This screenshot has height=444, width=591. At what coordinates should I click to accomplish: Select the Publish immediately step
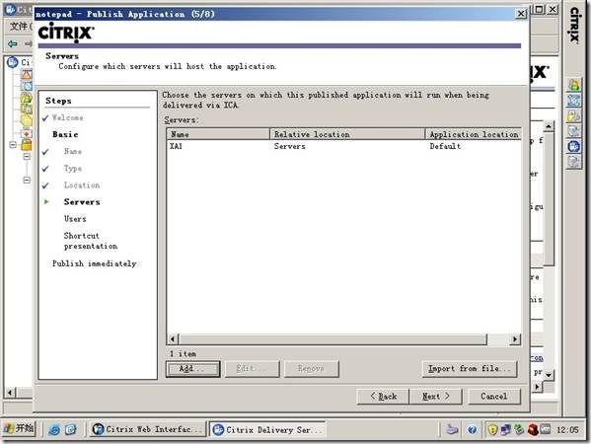click(x=95, y=263)
